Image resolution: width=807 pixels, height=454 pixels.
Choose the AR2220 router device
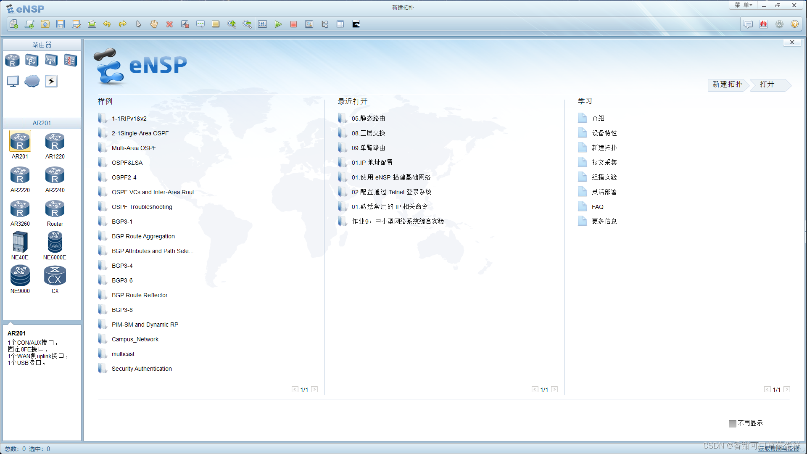[20, 179]
